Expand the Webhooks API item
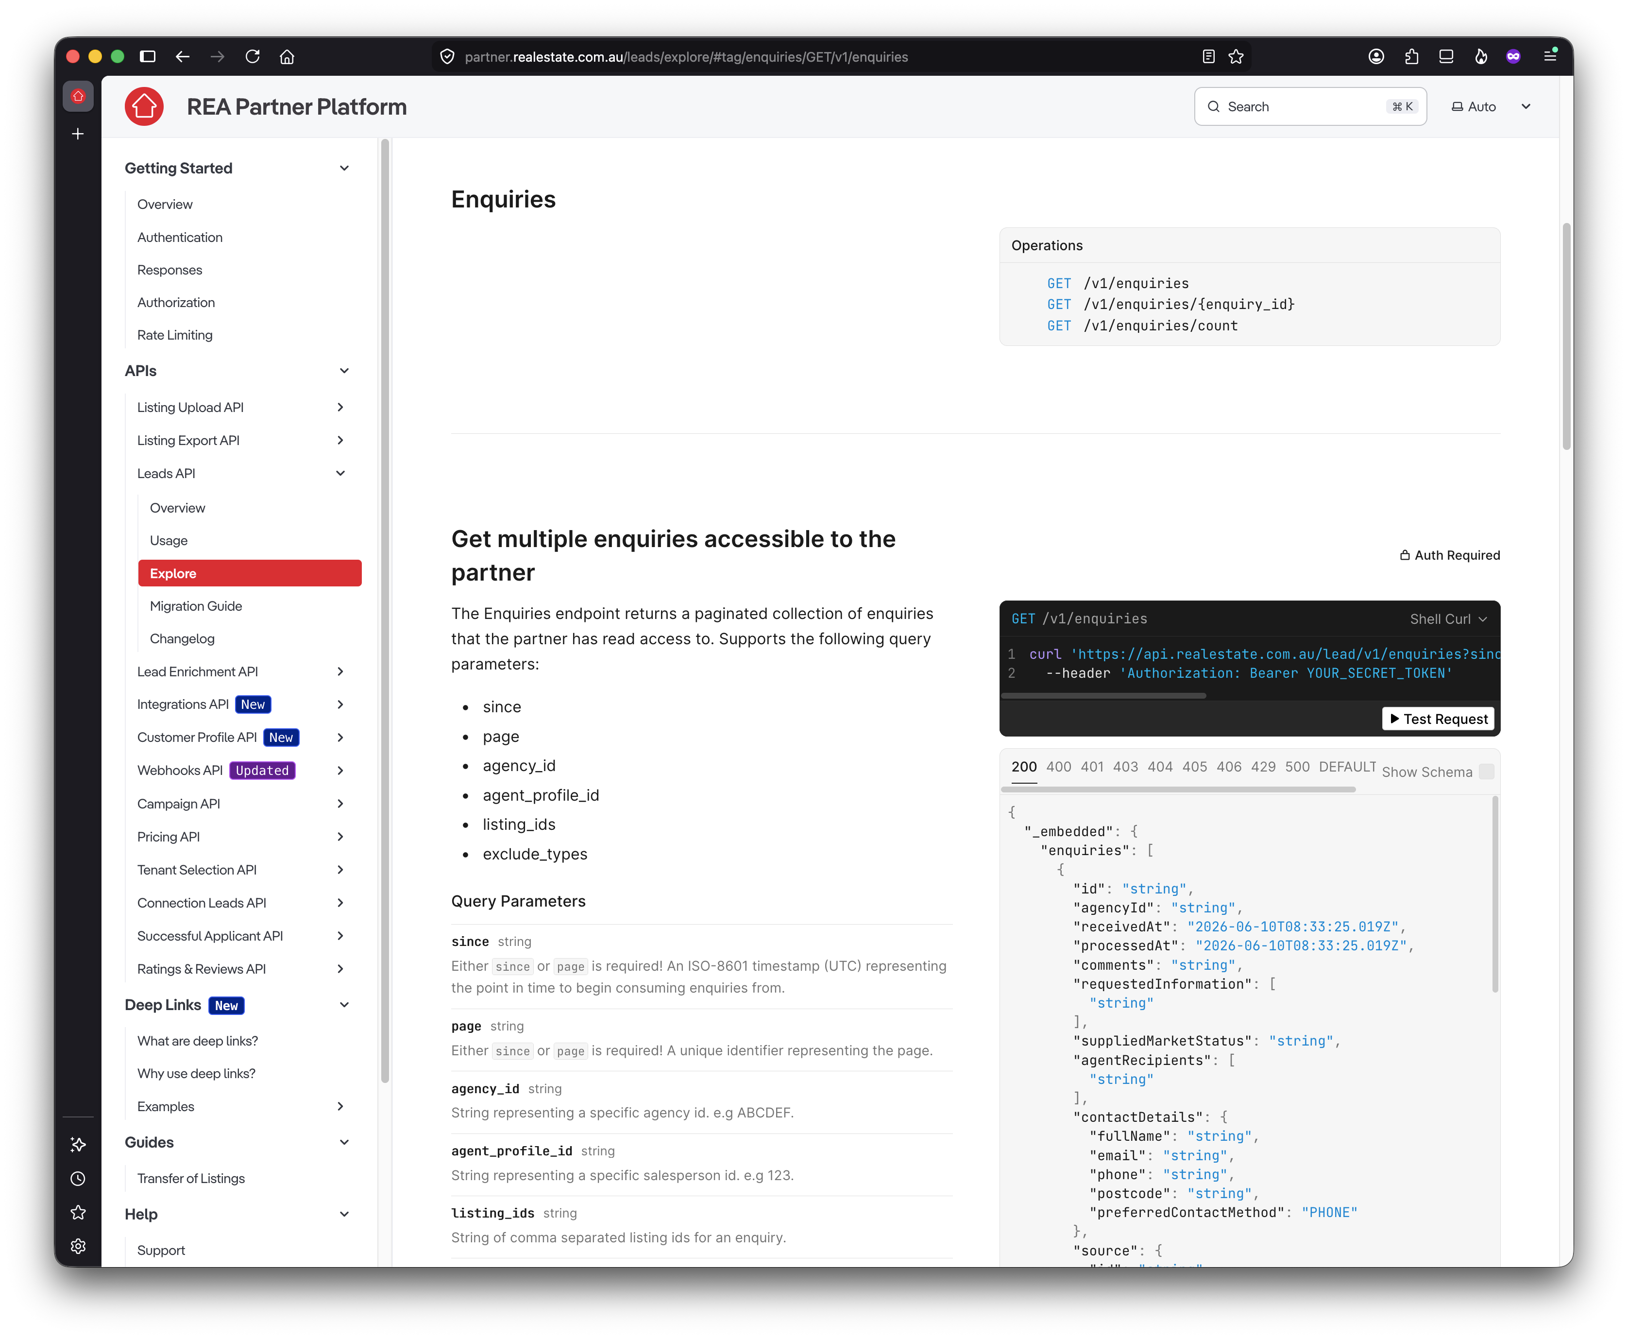The image size is (1628, 1339). point(340,771)
